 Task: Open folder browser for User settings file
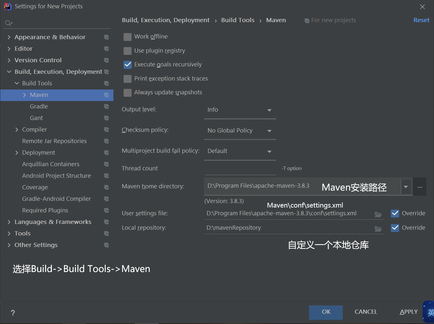[x=378, y=214]
